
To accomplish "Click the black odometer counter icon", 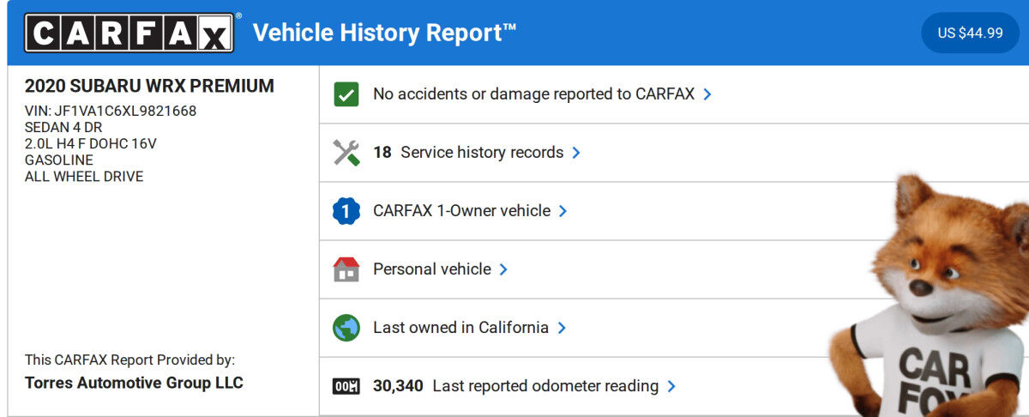I will pos(346,386).
